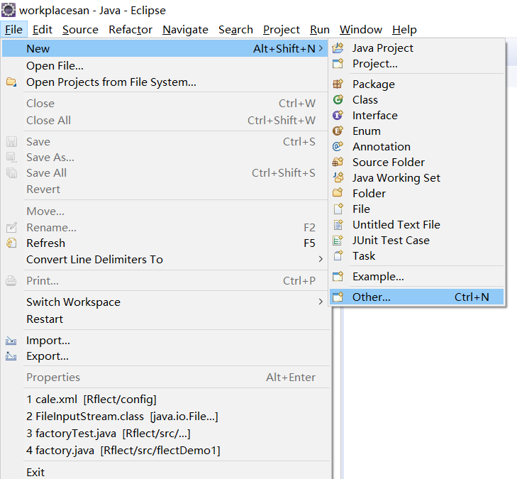Choose Java Project from New submenu
The width and height of the screenshot is (517, 479).
point(416,48)
